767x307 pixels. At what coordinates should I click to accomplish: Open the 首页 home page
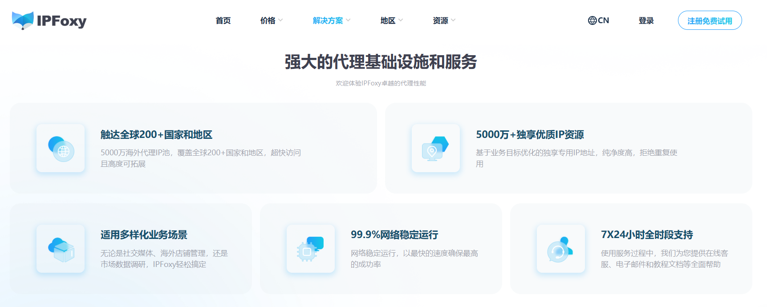coord(223,20)
